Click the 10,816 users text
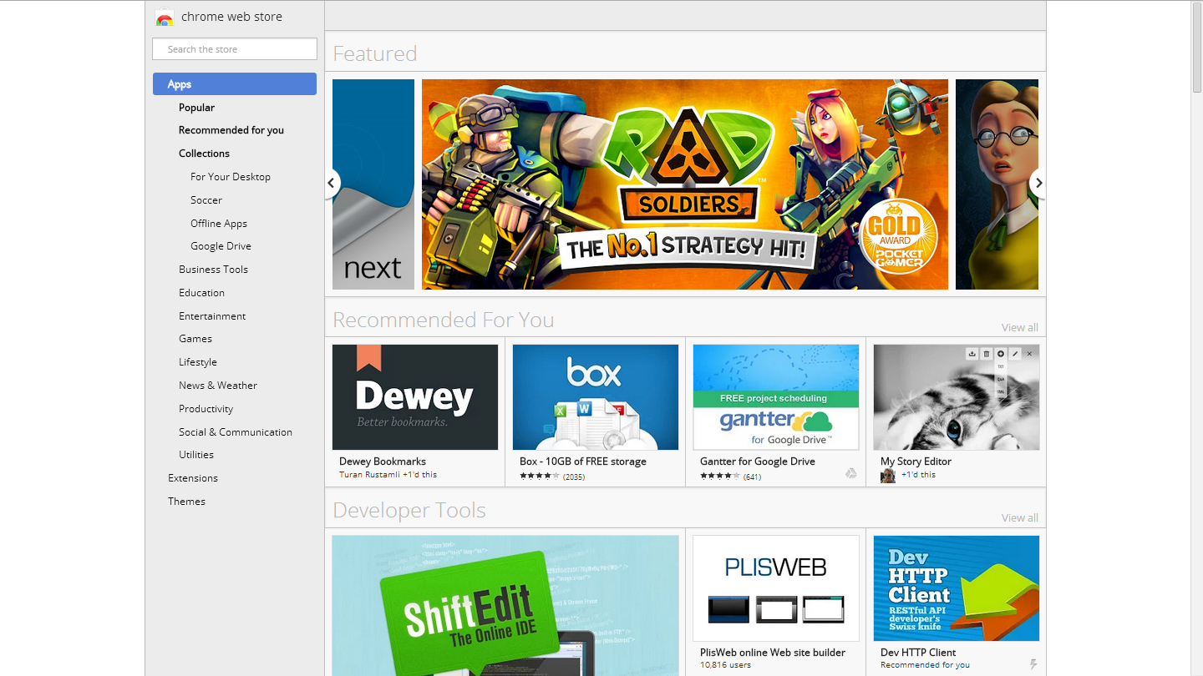 click(725, 665)
